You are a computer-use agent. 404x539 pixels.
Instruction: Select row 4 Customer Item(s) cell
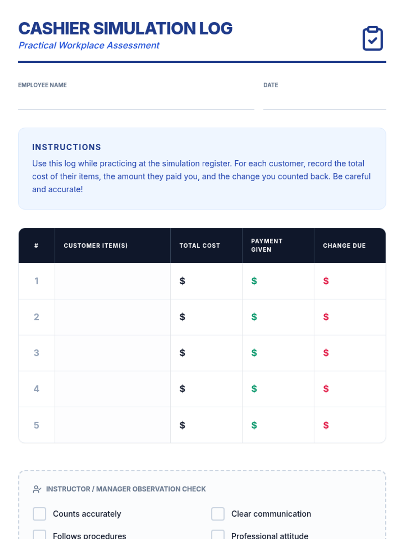coord(112,389)
